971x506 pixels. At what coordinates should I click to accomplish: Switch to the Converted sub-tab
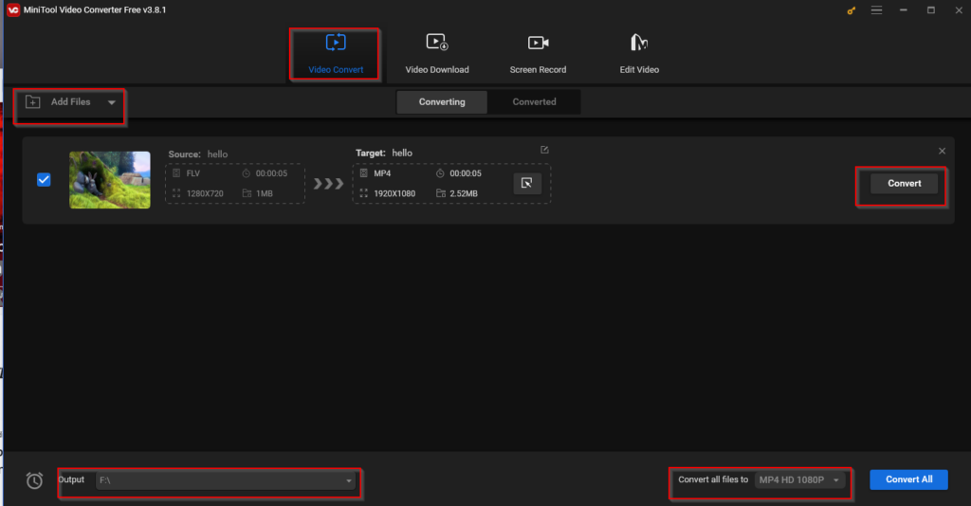[x=534, y=102]
